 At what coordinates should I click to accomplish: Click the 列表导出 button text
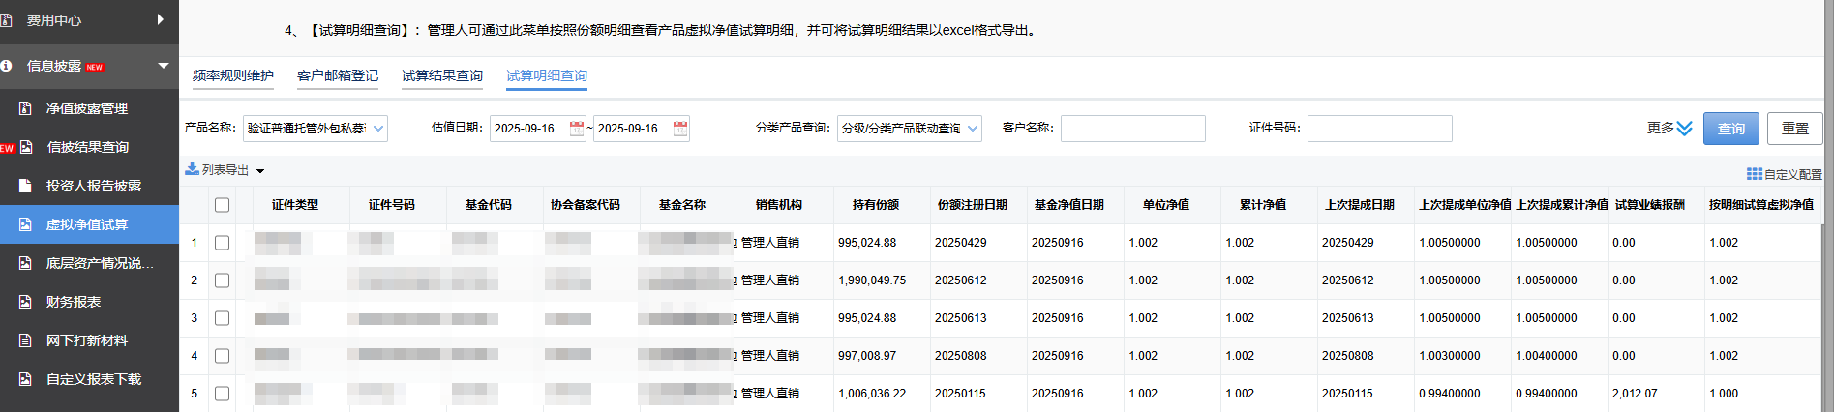(x=225, y=169)
